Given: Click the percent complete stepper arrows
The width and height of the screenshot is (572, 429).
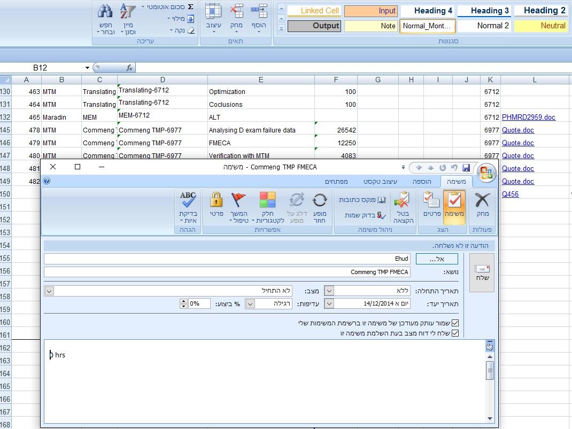Looking at the screenshot, I should tap(183, 303).
